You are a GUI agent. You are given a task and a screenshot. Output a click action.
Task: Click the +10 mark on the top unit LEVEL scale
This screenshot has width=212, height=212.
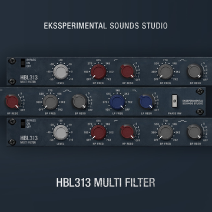coord(71,79)
